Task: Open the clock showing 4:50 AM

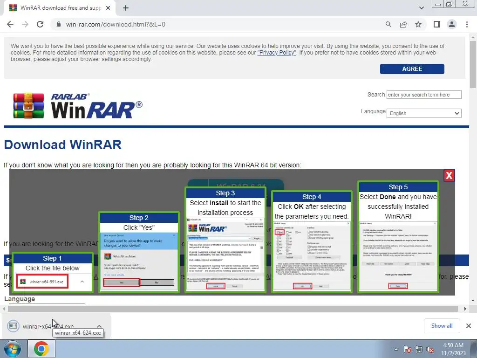Action: pyautogui.click(x=453, y=349)
